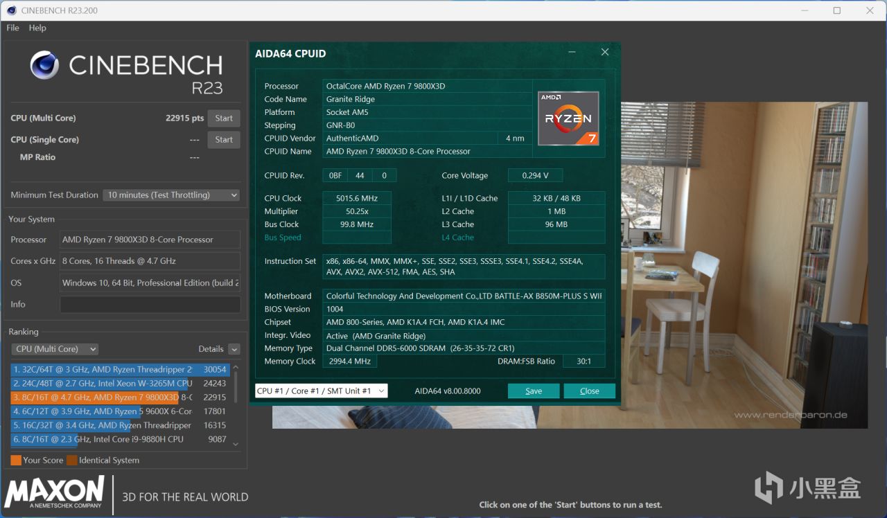Screen dimensions: 887x518
Task: Open the Minimum Test Duration dropdown
Action: point(172,195)
